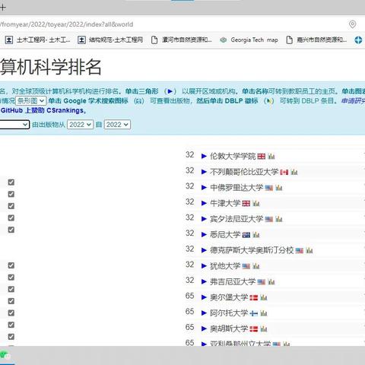This screenshot has width=365, height=365.
Task: Click chart icon beside 犹他大学
Action: [x=256, y=266]
